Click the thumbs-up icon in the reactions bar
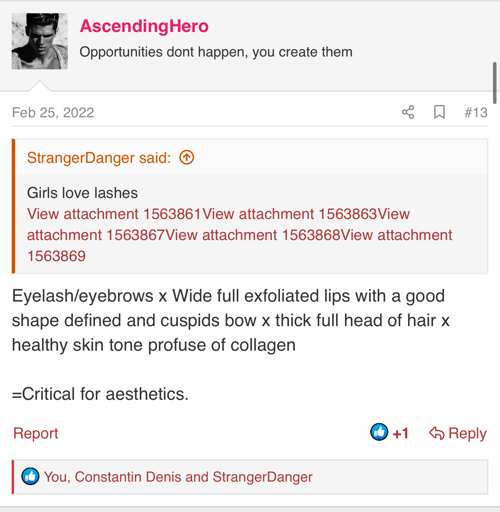Viewport: 500px width, 512px height. (x=30, y=477)
